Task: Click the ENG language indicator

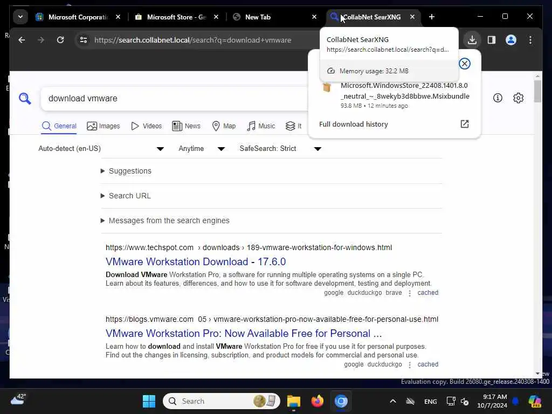Action: tap(431, 402)
